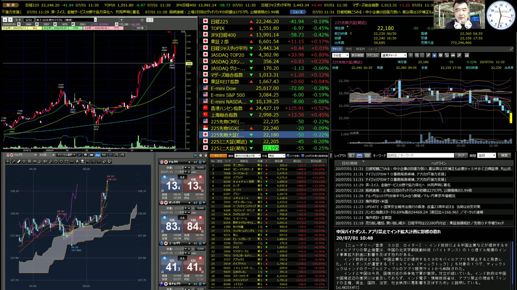
Task: Select the rectangle shape tool in FX drawing toolbar
Action: (x=66, y=162)
